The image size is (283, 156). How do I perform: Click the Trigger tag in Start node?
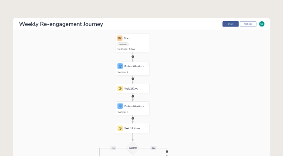[123, 44]
